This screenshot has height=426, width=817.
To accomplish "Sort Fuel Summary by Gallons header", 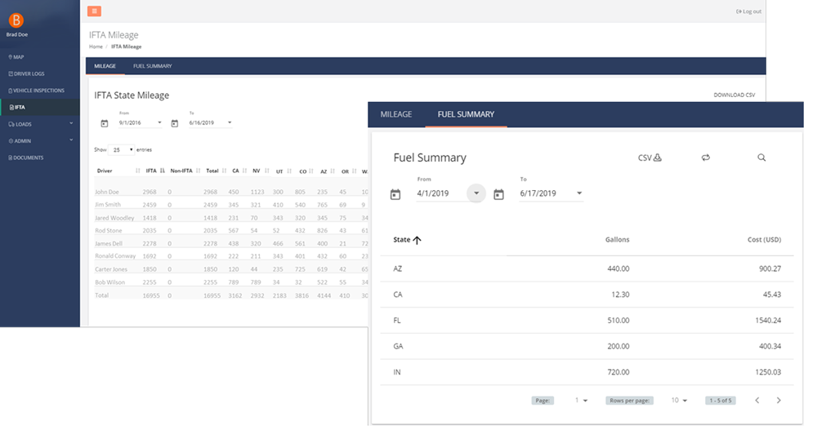I will (x=617, y=240).
